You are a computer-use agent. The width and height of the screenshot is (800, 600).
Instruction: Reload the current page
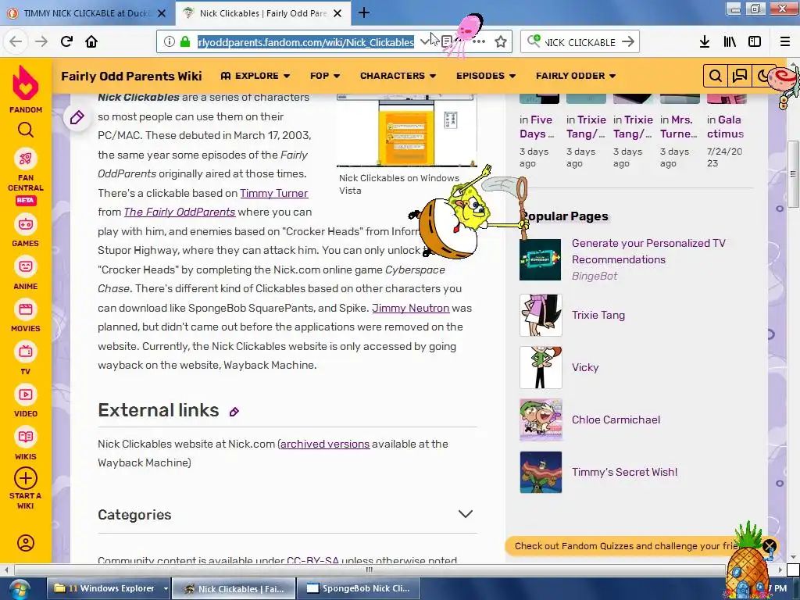66,41
